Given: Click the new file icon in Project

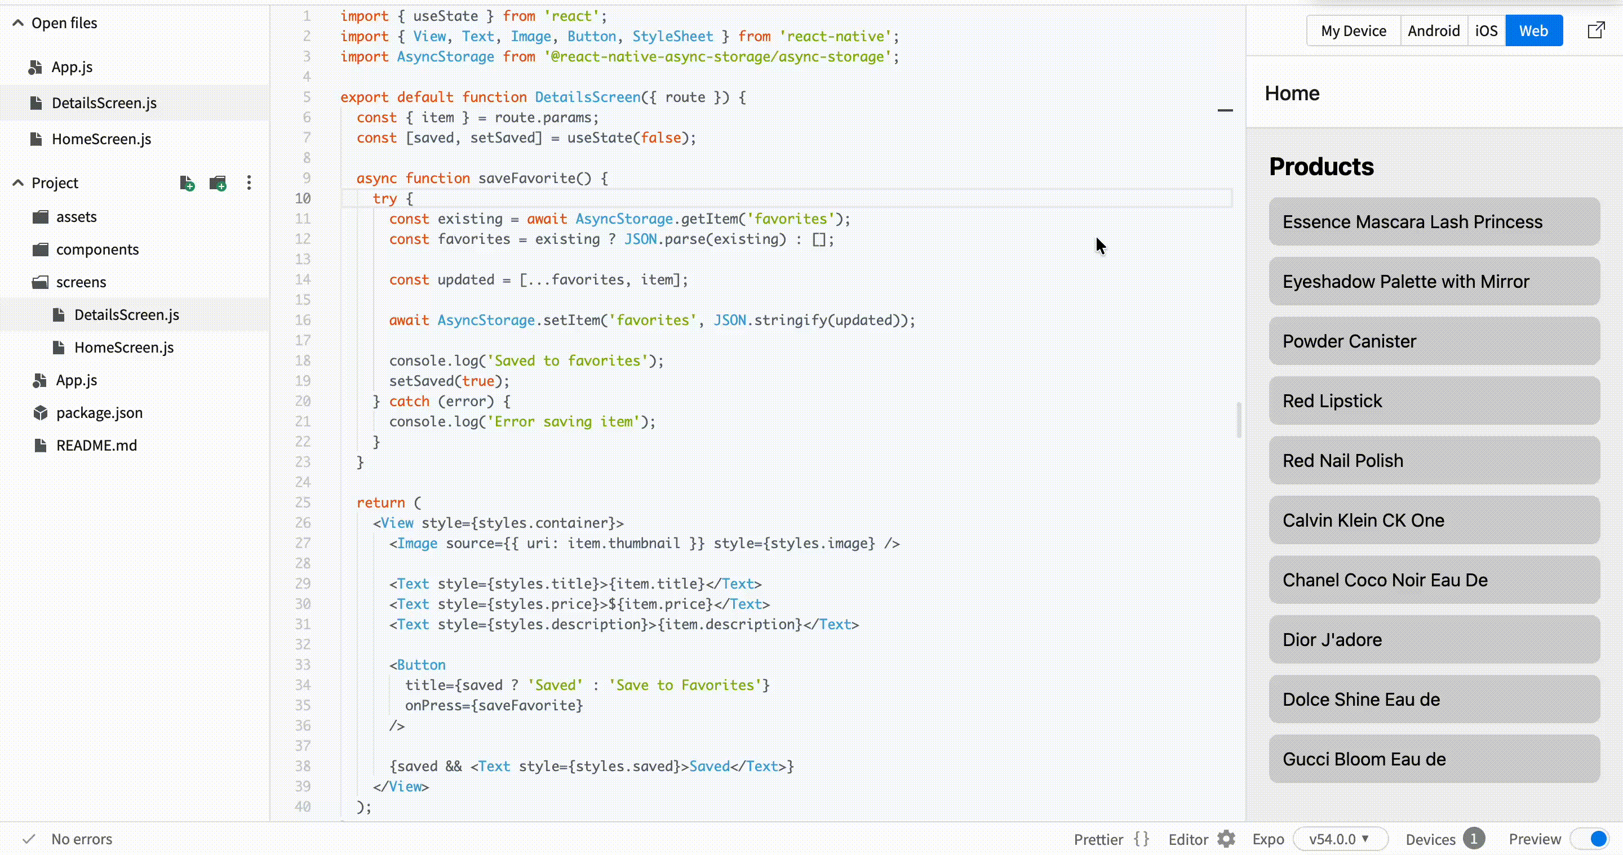Looking at the screenshot, I should tap(187, 183).
